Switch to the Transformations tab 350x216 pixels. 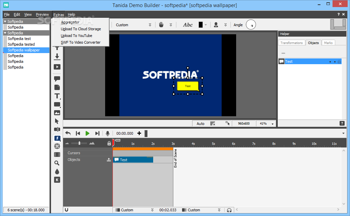(292, 43)
